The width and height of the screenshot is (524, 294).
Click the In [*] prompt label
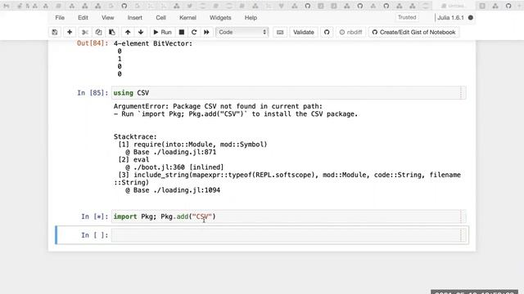click(95, 216)
